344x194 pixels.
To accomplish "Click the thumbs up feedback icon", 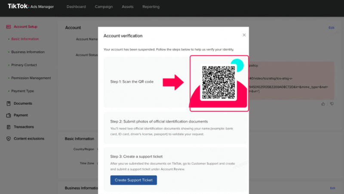I will click(323, 103).
